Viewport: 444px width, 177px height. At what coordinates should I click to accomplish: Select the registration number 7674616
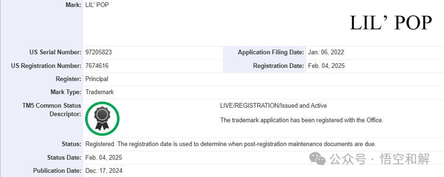pyautogui.click(x=97, y=66)
